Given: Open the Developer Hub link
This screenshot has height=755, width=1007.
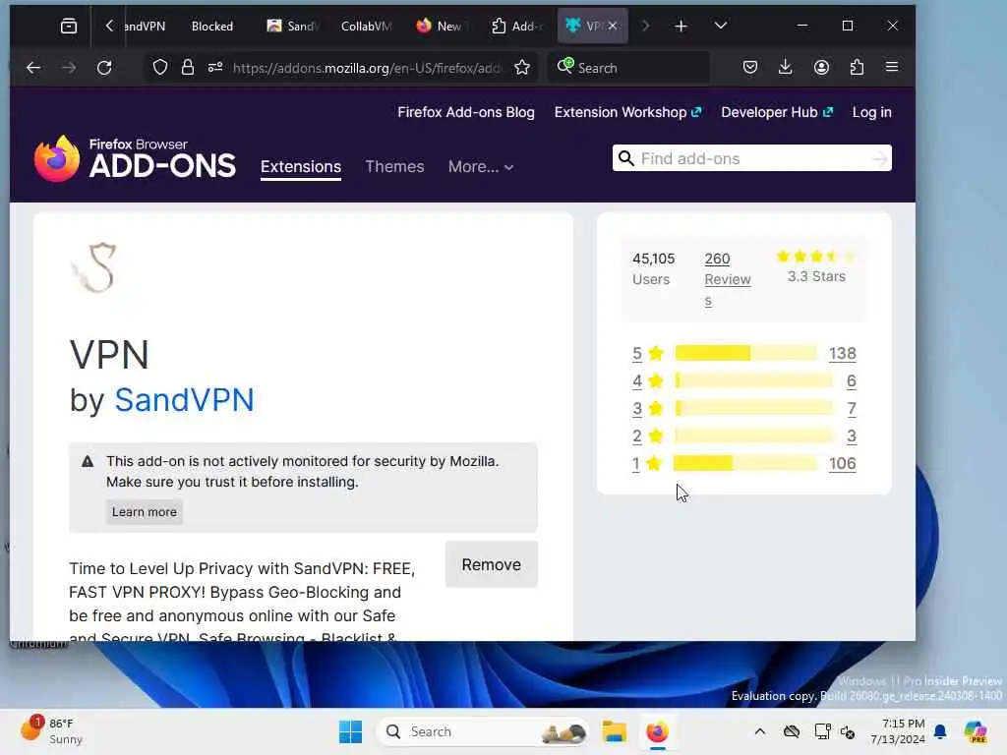Looking at the screenshot, I should point(777,112).
